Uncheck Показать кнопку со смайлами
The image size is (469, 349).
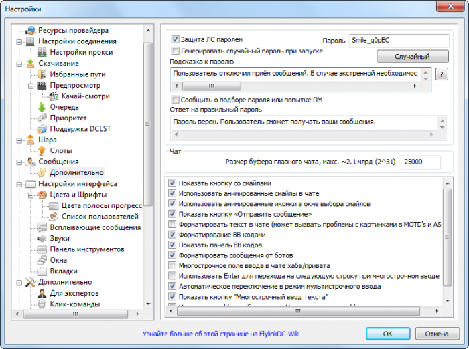(x=174, y=183)
